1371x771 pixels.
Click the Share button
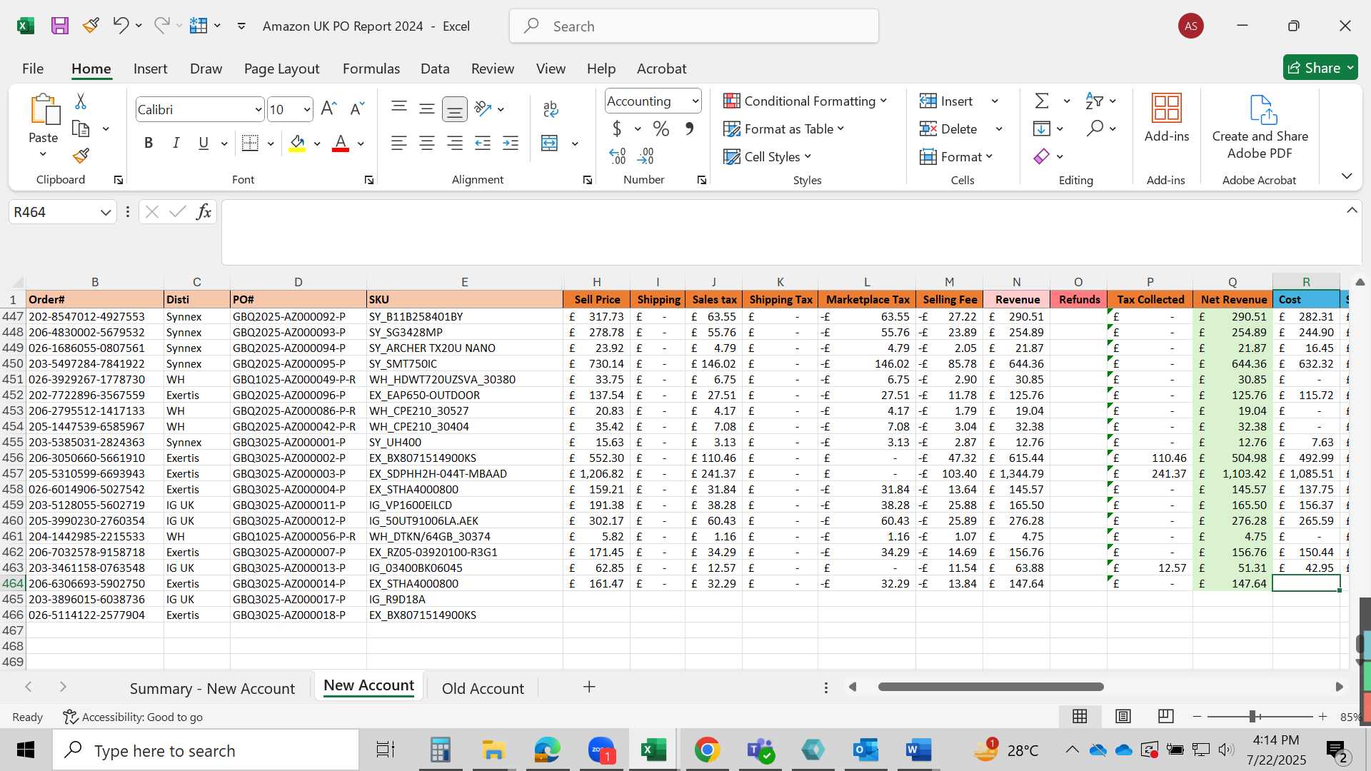tap(1320, 68)
